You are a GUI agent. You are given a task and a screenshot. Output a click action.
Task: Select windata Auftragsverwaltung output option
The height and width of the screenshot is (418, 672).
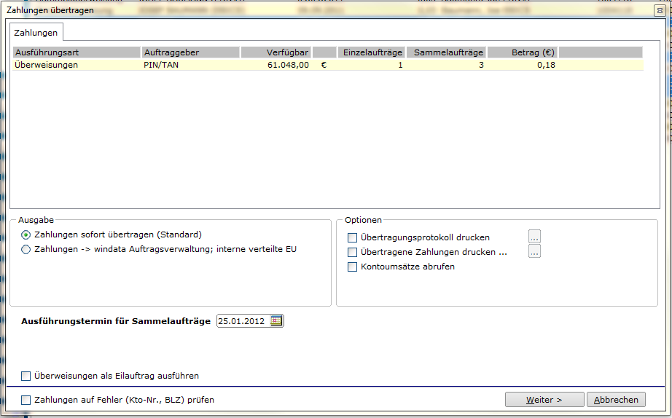26,249
